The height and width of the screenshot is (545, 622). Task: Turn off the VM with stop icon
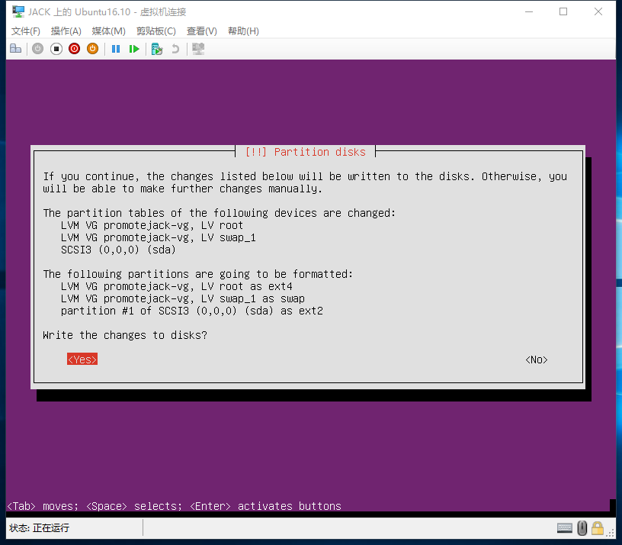[56, 49]
